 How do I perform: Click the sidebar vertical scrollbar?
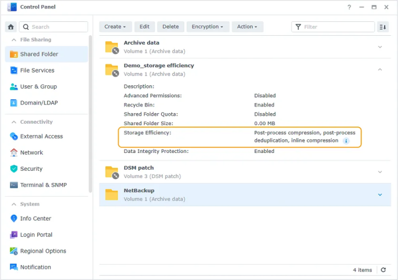pyautogui.click(x=91, y=114)
